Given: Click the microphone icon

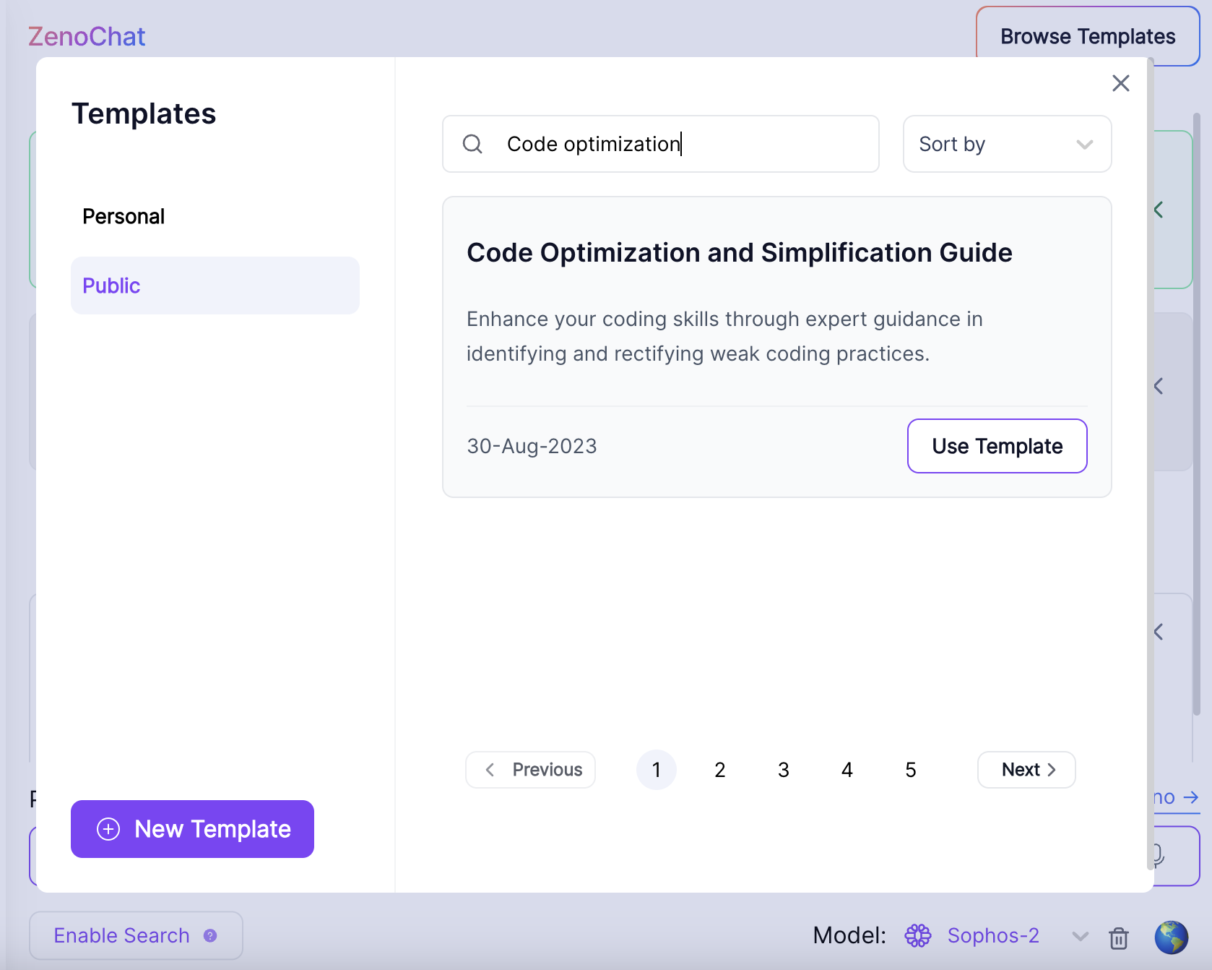Looking at the screenshot, I should pyautogui.click(x=1157, y=854).
